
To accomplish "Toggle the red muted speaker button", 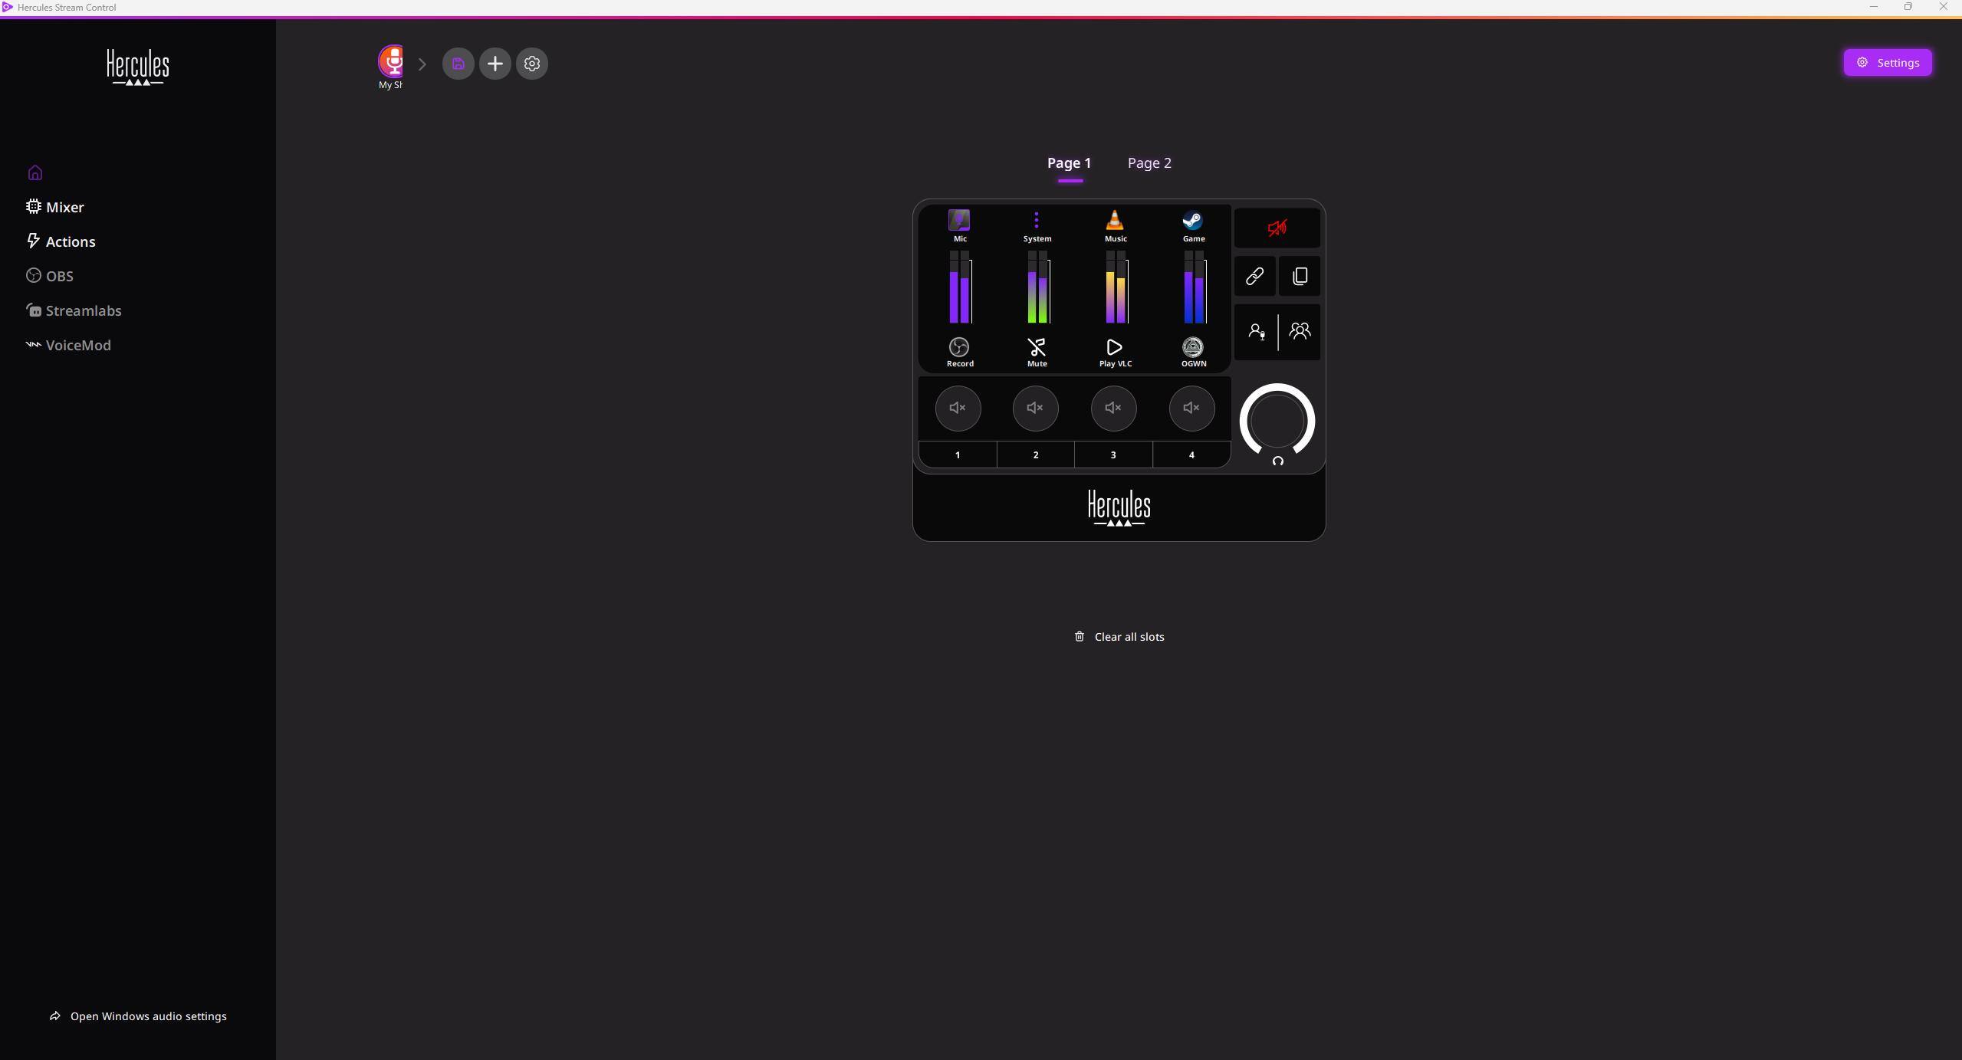I will (1277, 228).
